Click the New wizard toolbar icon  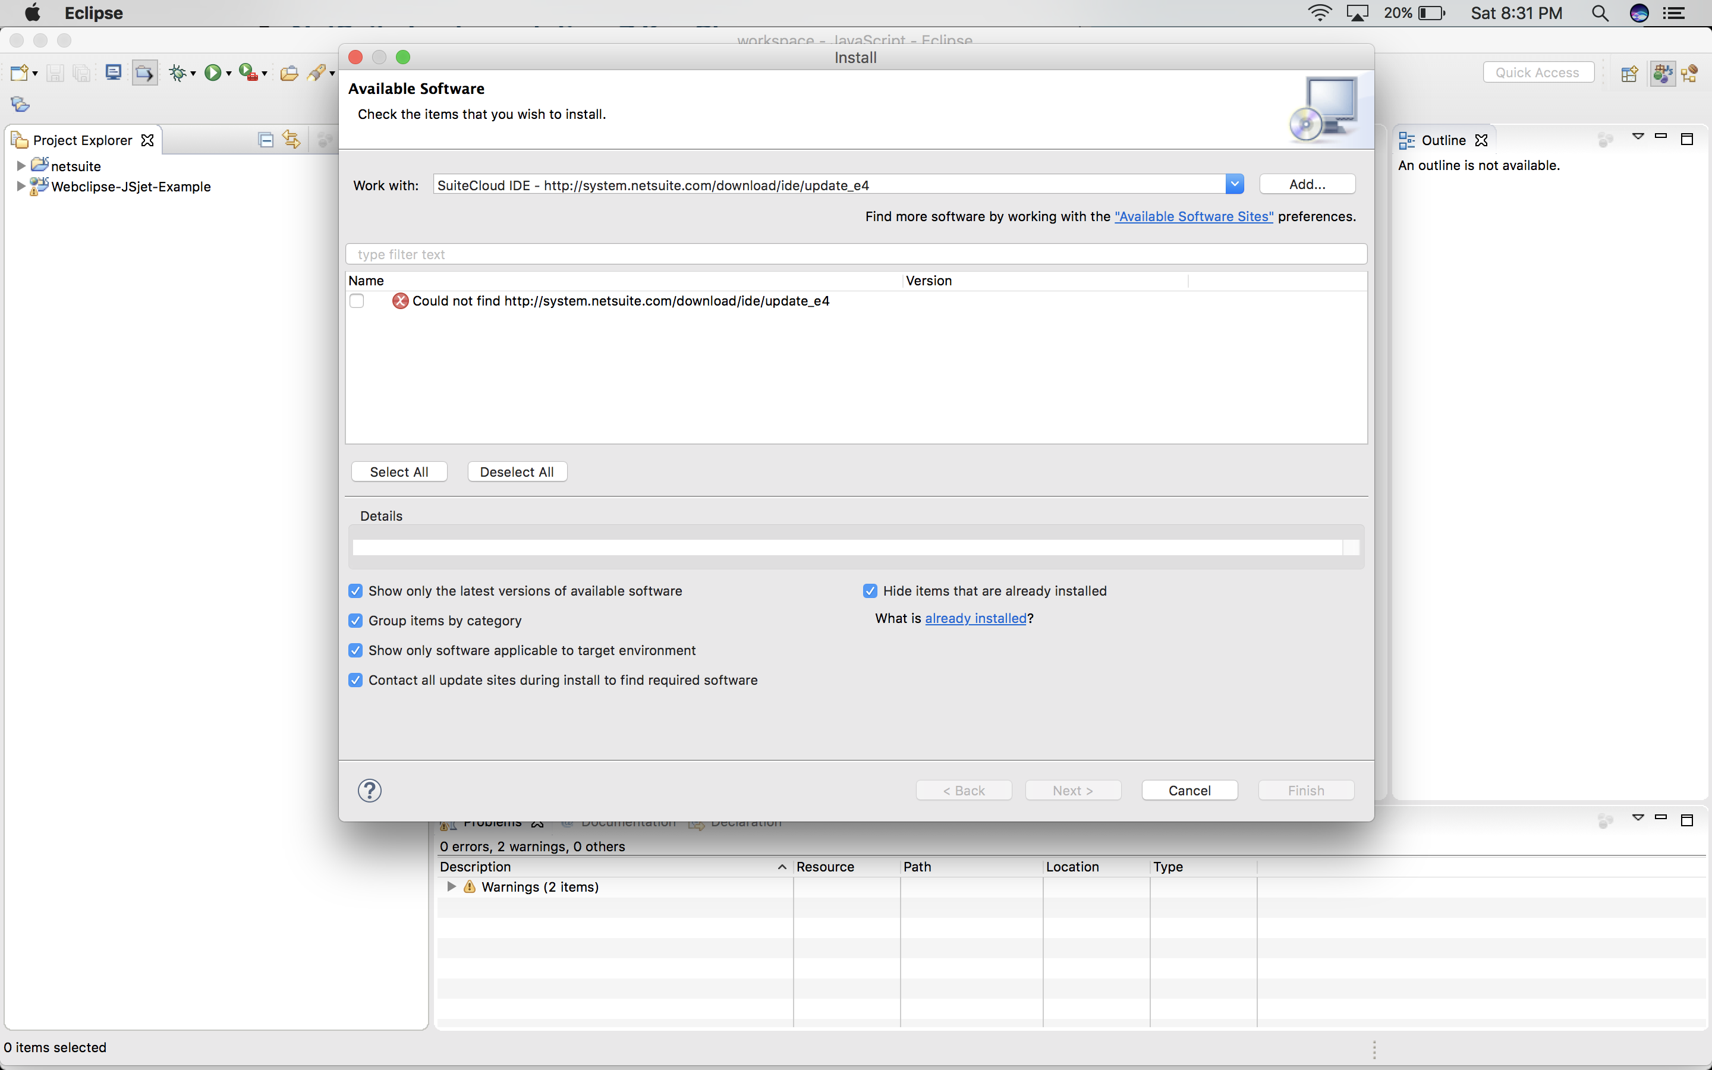coord(19,73)
